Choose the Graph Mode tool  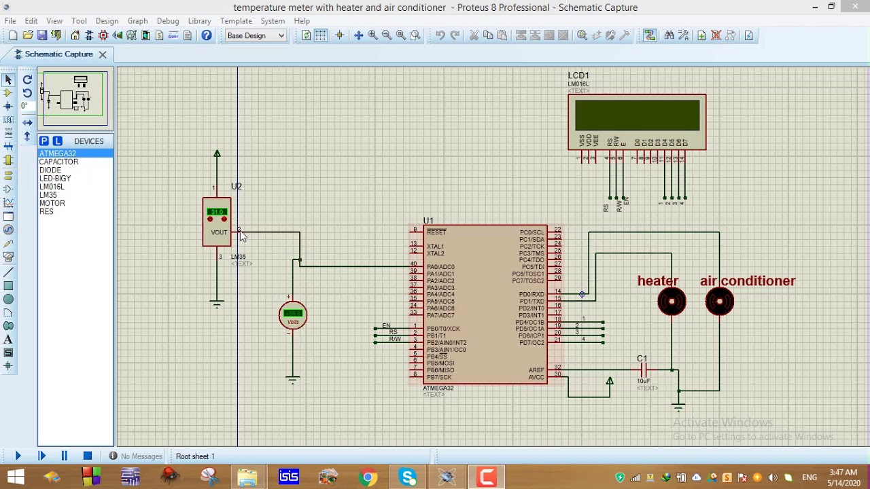pyautogui.click(x=8, y=202)
